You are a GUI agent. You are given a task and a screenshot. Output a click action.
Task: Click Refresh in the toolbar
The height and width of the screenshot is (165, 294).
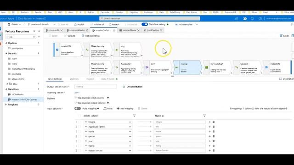tap(114, 24)
